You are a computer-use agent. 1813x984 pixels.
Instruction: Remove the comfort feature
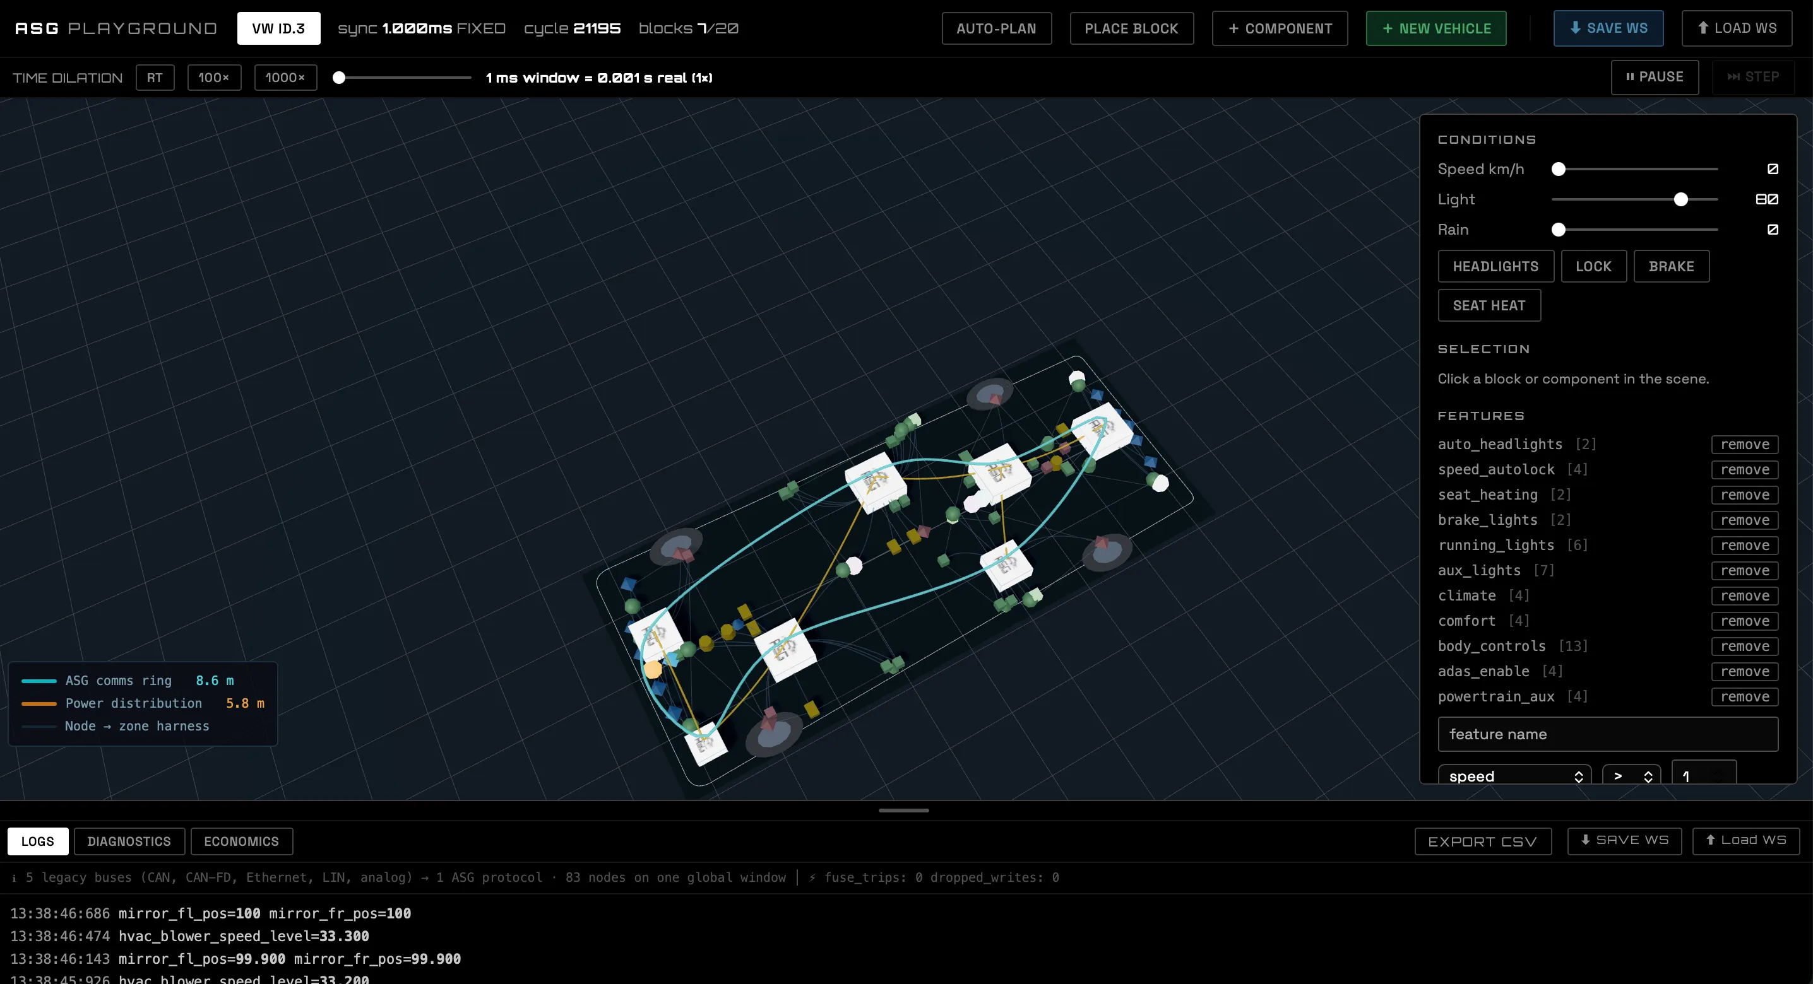pos(1745,622)
